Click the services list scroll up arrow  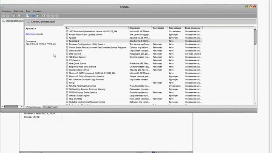click(x=255, y=28)
